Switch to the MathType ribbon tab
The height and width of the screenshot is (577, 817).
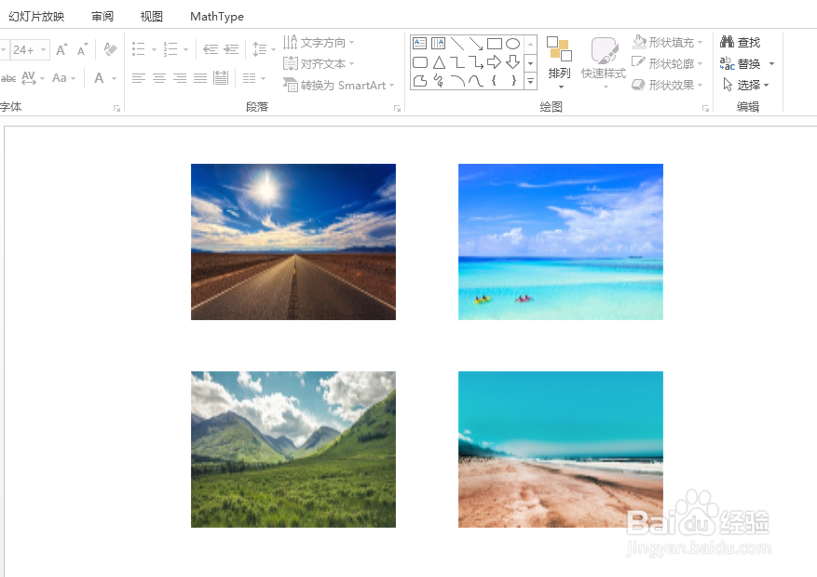(x=216, y=16)
